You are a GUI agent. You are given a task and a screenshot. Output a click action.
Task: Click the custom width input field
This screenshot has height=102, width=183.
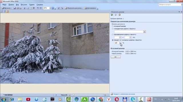tap(117, 37)
